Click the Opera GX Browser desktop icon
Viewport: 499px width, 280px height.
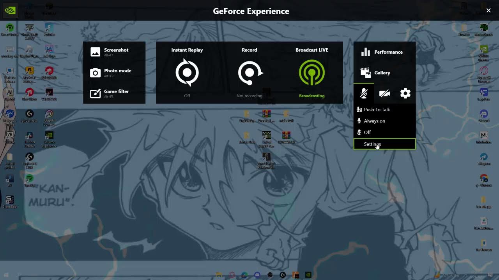(x=484, y=74)
